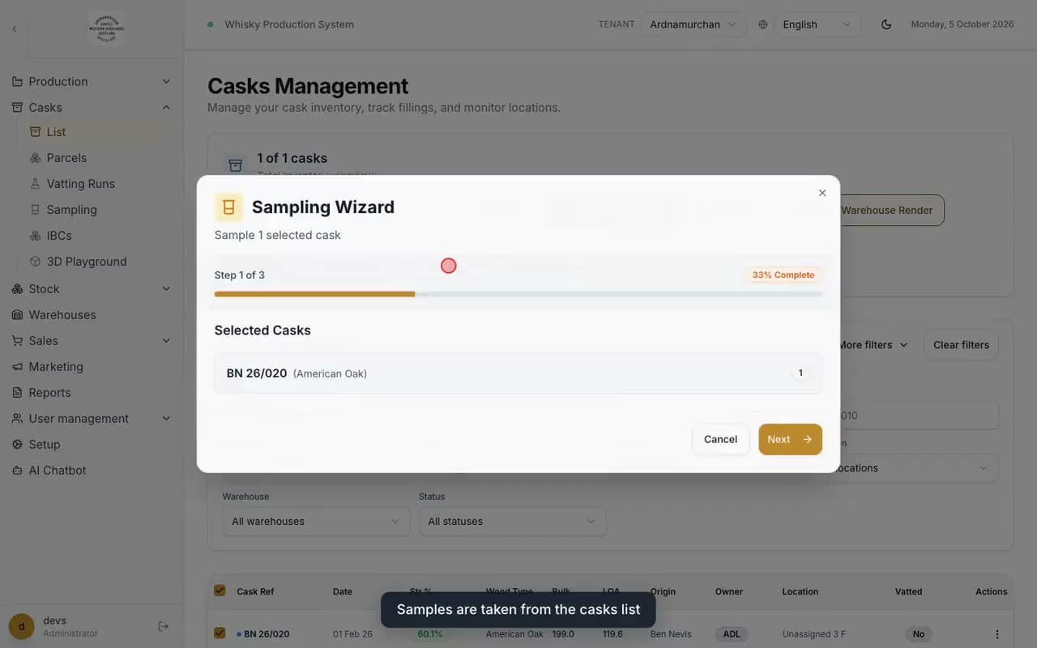Click the wizard step progress bar
The height and width of the screenshot is (648, 1037).
click(x=518, y=294)
